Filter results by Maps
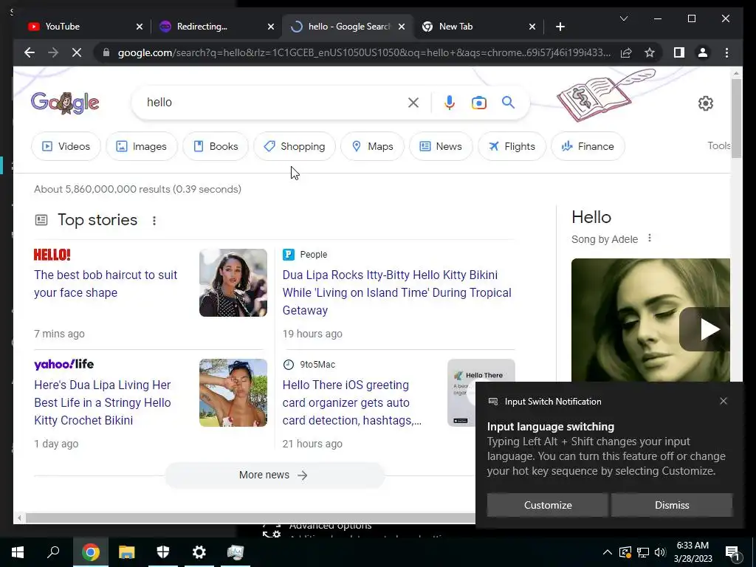The width and height of the screenshot is (756, 567). click(372, 146)
